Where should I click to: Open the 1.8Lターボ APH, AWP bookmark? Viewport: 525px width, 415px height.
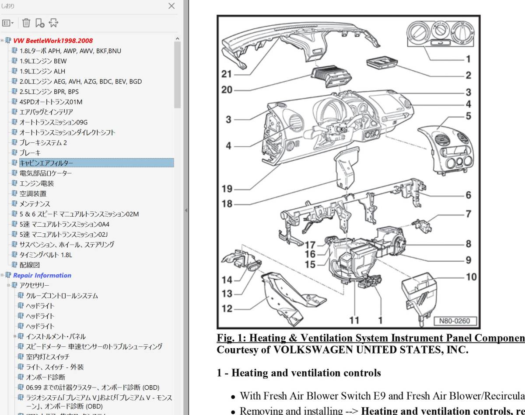coord(70,51)
